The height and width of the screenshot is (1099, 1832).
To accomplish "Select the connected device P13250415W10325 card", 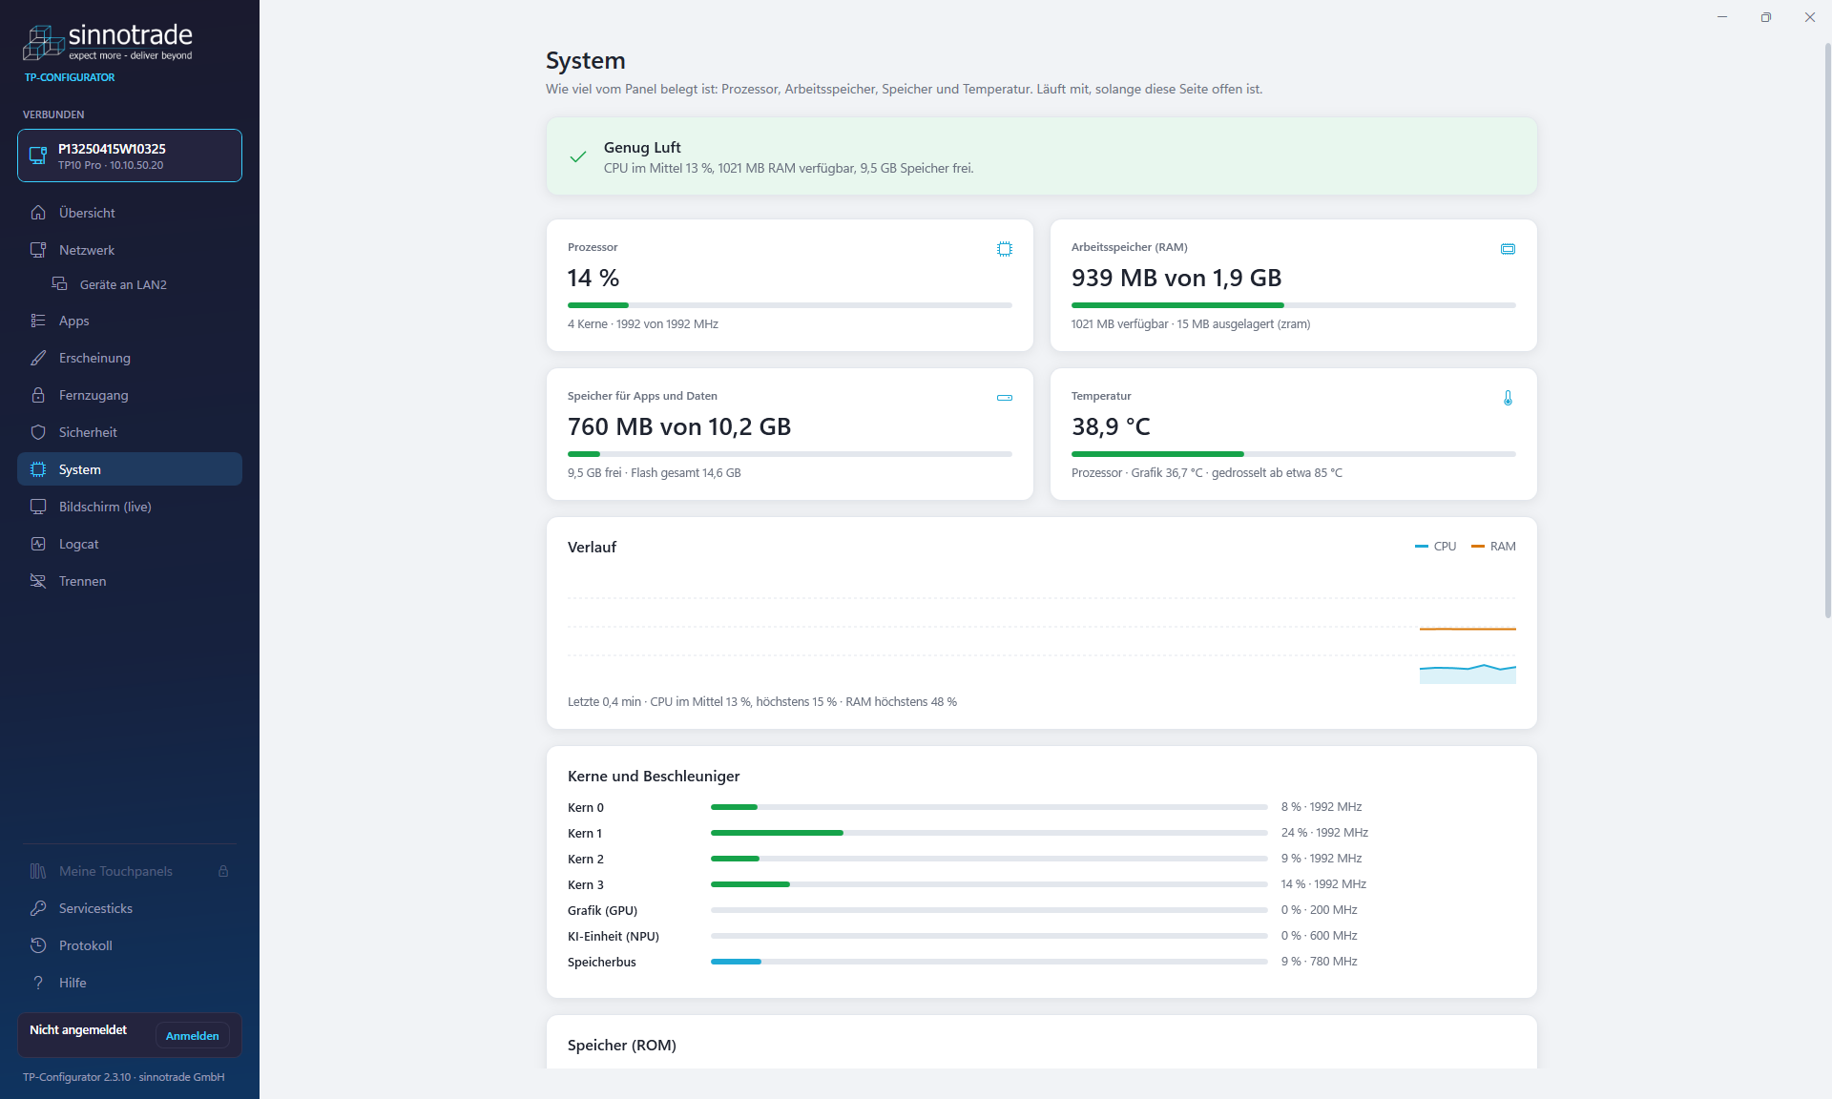I will (x=130, y=156).
